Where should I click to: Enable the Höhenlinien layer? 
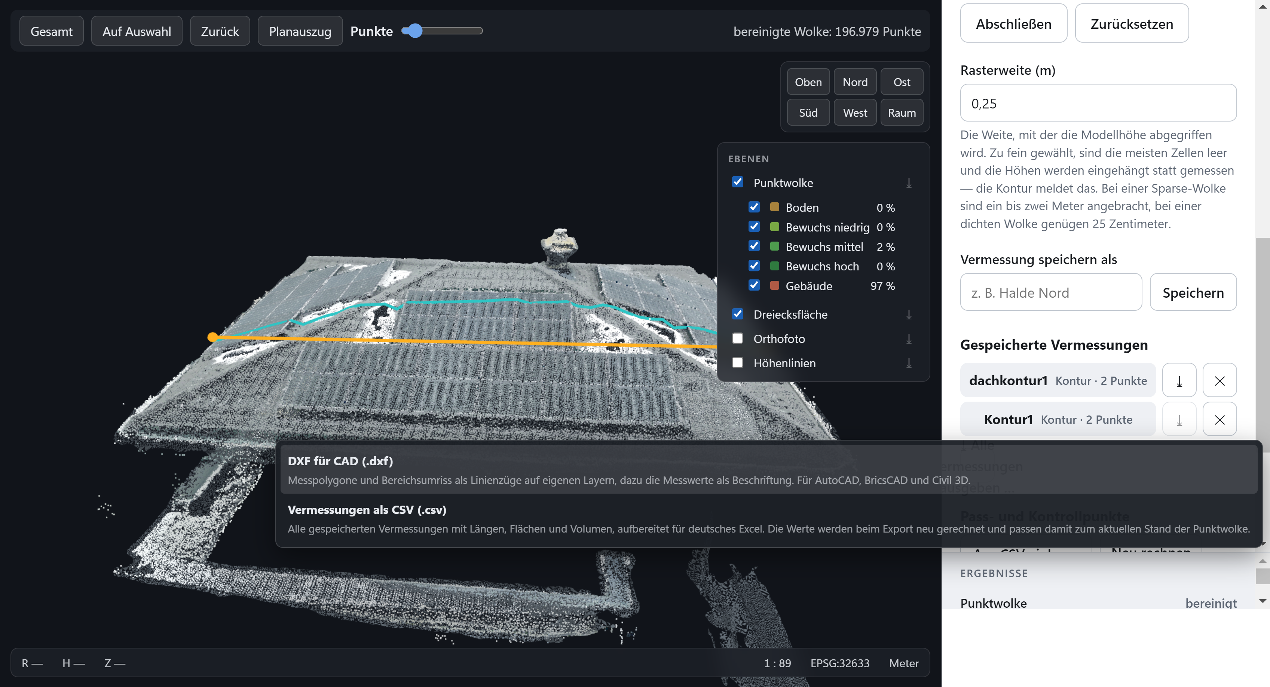pyautogui.click(x=738, y=363)
